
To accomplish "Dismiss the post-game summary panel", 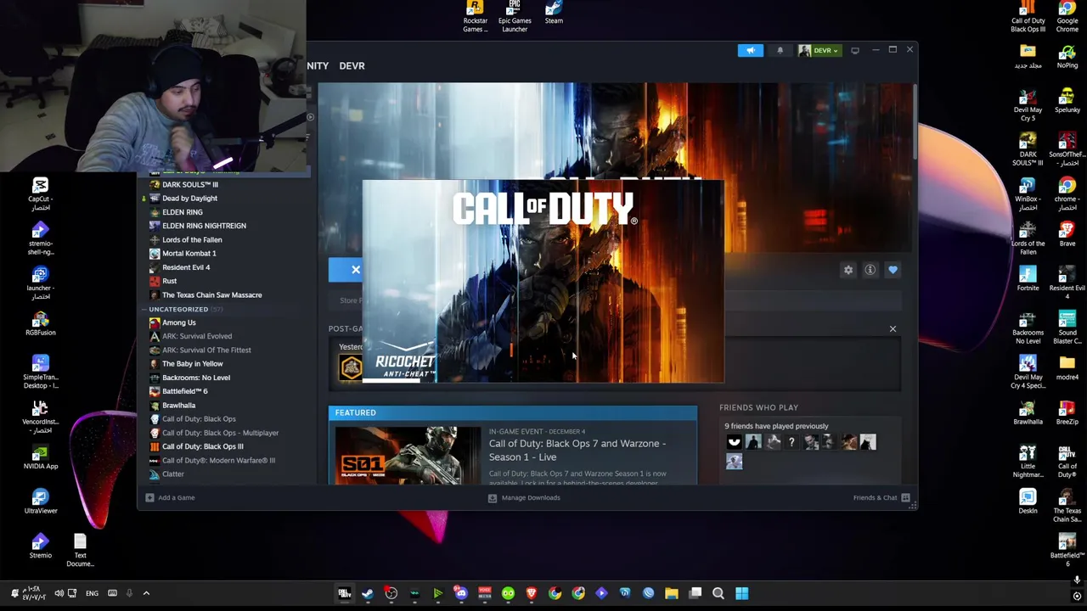I will pos(893,328).
